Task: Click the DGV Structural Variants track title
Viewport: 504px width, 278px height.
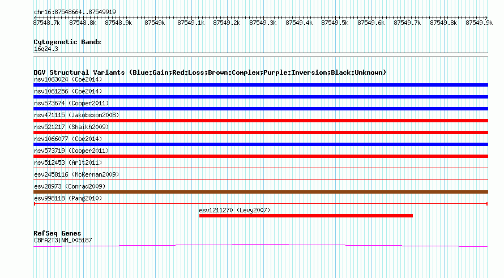Action: tap(210, 72)
